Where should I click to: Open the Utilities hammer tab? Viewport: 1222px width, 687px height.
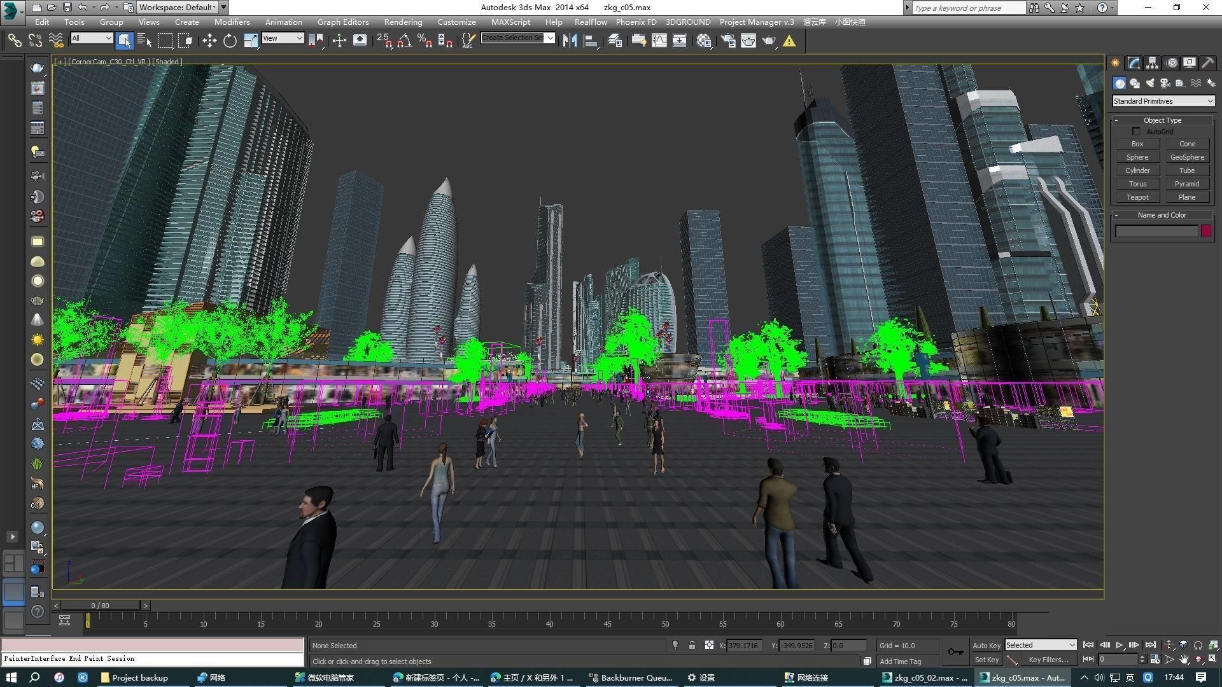pos(1208,63)
